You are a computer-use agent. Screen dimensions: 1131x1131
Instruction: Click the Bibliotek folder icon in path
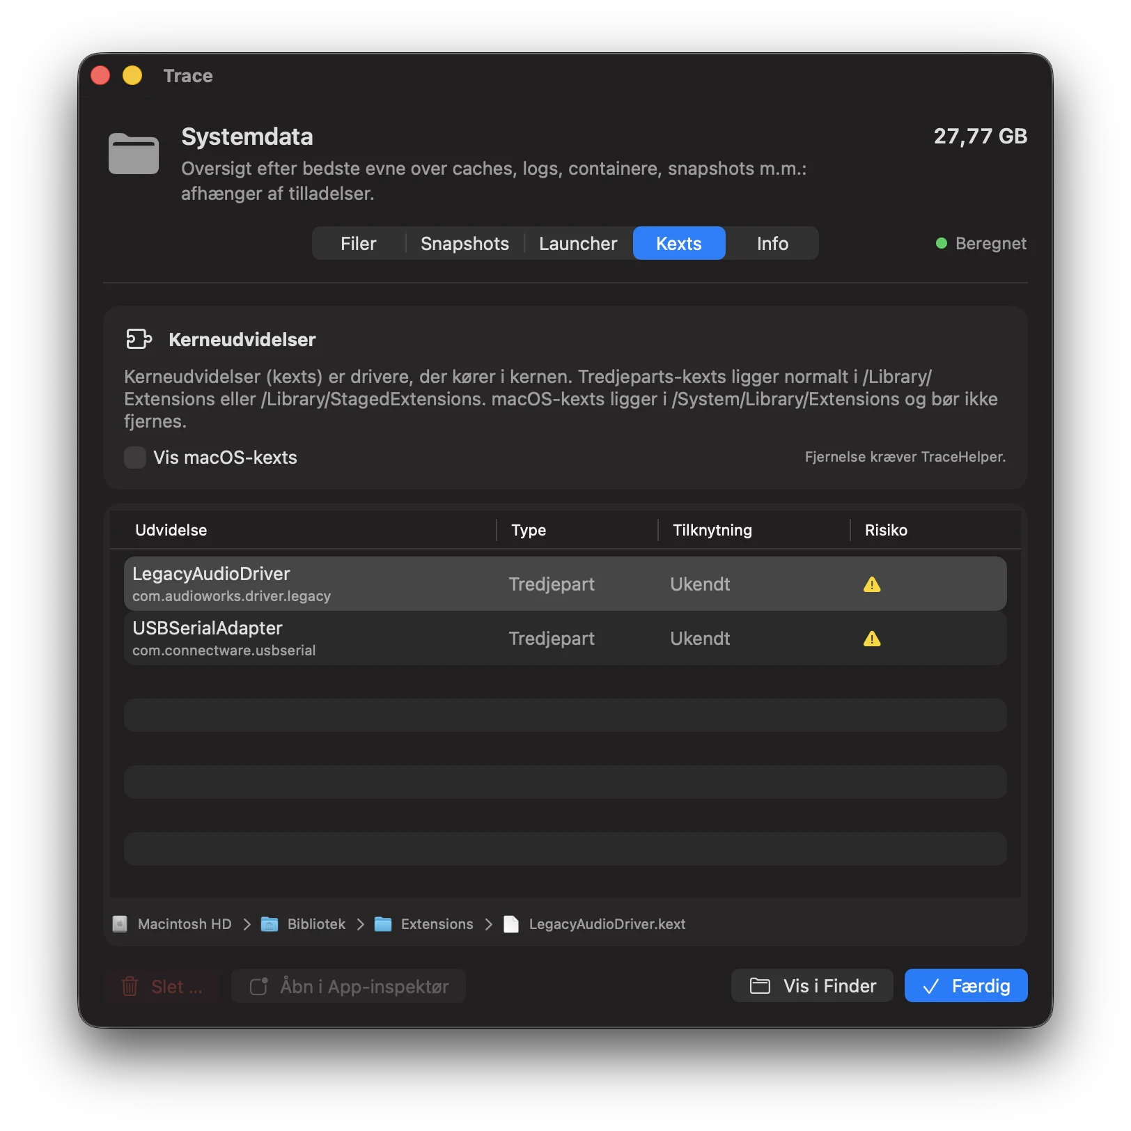click(270, 924)
